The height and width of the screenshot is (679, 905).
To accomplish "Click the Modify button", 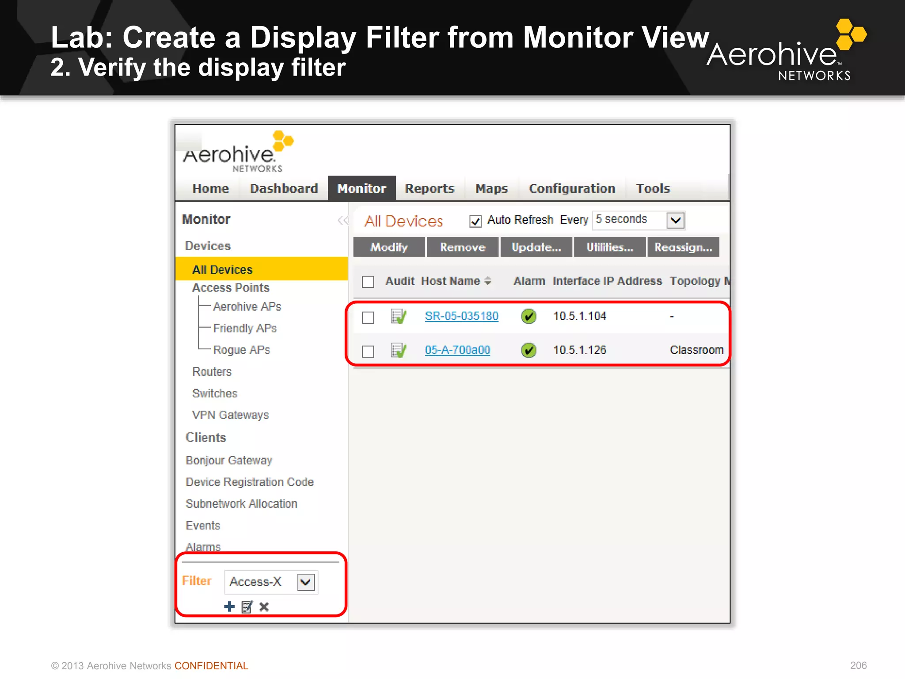I will point(389,247).
